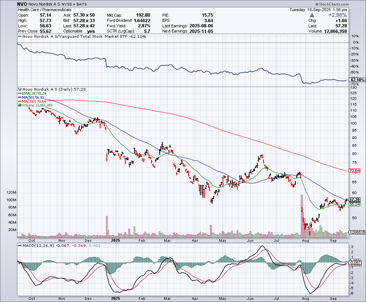
Task: Click the Fwd Yield value 2.87%
Action: (x=144, y=26)
